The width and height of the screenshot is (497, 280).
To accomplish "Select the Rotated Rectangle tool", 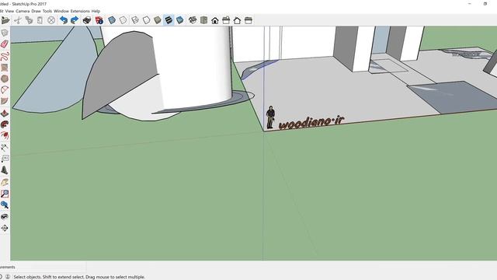I will pyautogui.click(x=5, y=68).
